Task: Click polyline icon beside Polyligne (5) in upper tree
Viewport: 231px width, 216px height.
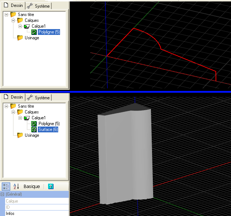Action: [x=34, y=32]
